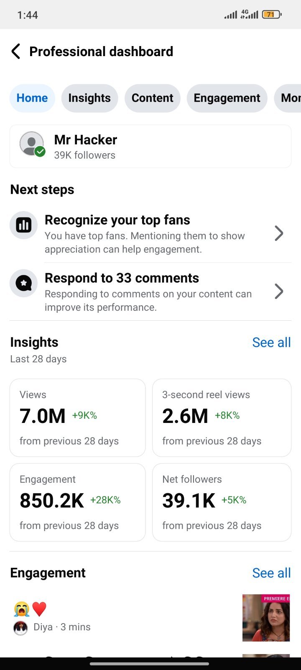The image size is (301, 670).
Task: Click See all next to Insights
Action: point(271,343)
